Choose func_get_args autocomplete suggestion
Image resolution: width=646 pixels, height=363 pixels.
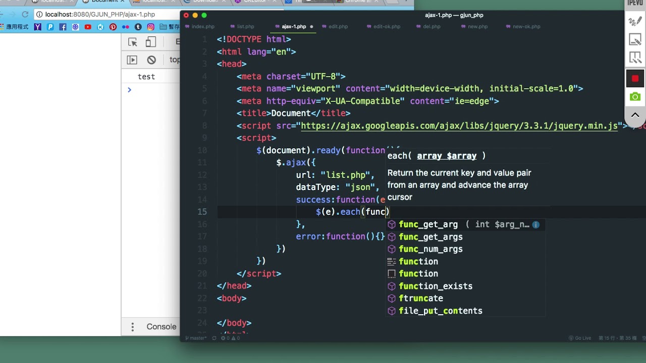pos(465,237)
